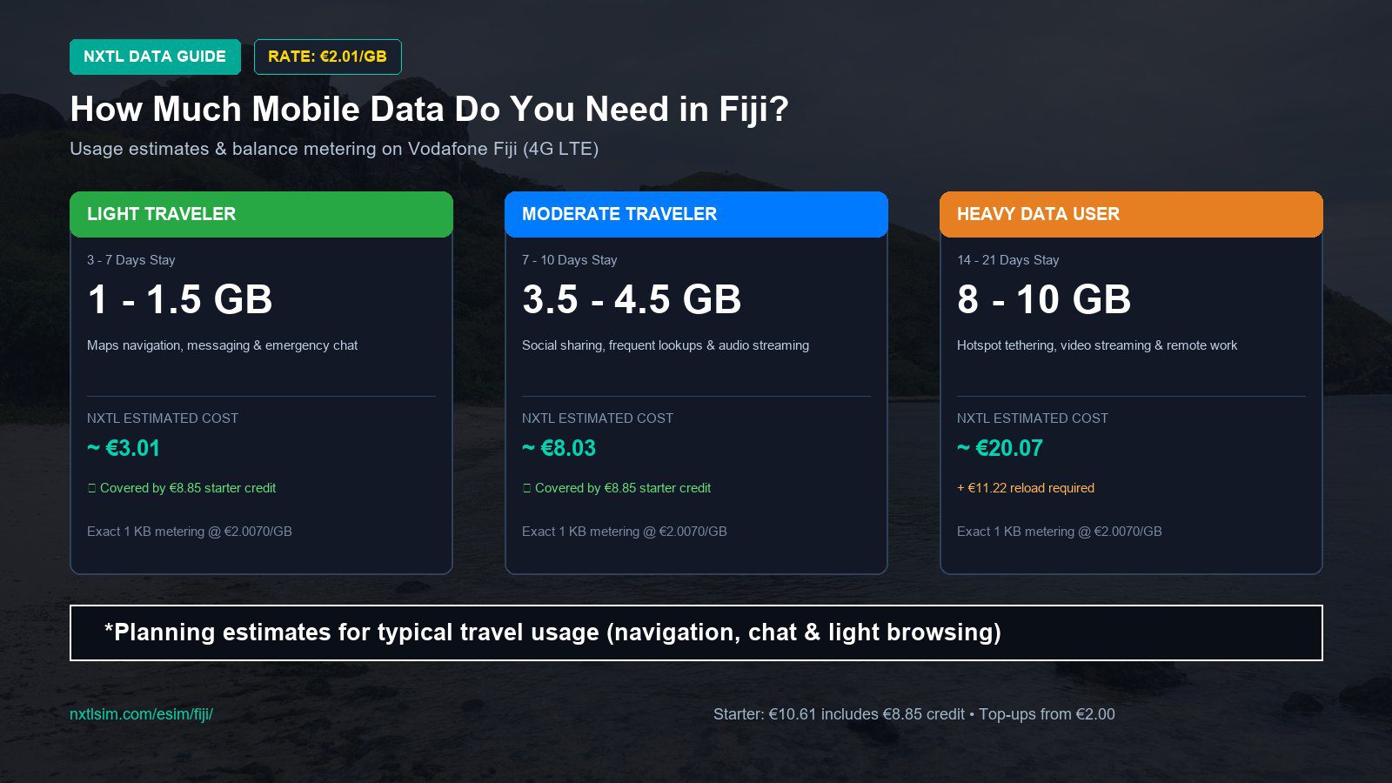Open the nxtlsim.com/esim/fiji/ link
This screenshot has width=1392, height=783.
pyautogui.click(x=141, y=714)
